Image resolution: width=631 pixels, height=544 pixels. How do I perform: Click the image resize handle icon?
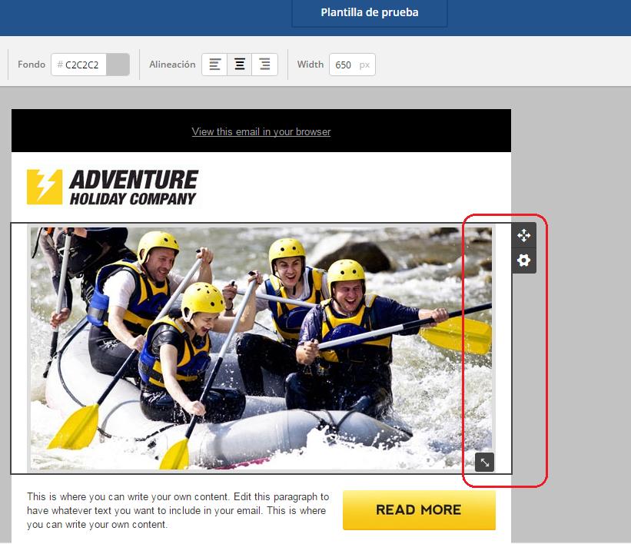pos(484,462)
